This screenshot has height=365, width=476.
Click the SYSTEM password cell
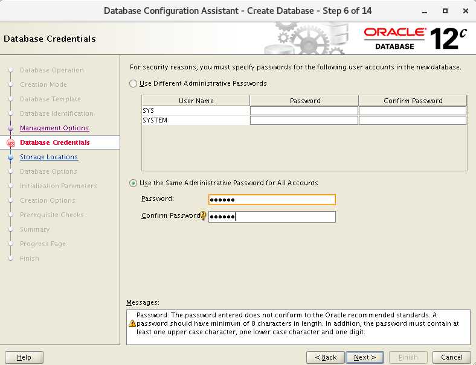304,120
